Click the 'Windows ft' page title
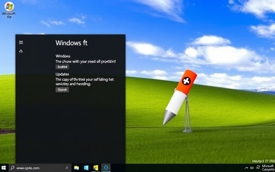This screenshot has width=275, height=172. point(71,43)
